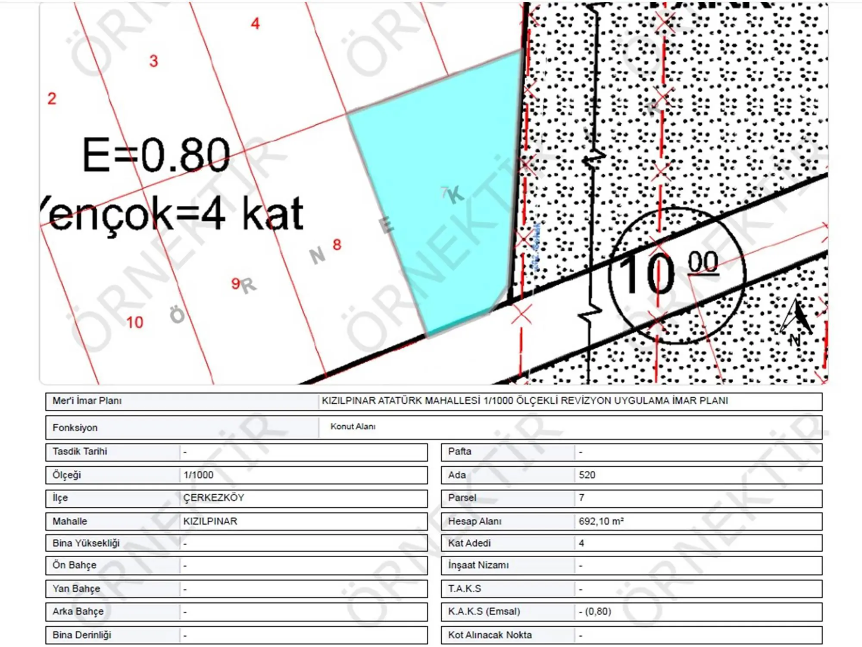The image size is (862, 647).
Task: Click the Ön Bahçe label
Action: coord(75,565)
